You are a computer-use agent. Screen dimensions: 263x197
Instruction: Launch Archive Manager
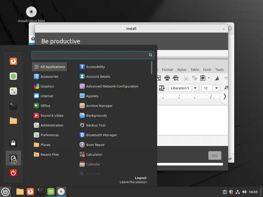pyautogui.click(x=96, y=106)
